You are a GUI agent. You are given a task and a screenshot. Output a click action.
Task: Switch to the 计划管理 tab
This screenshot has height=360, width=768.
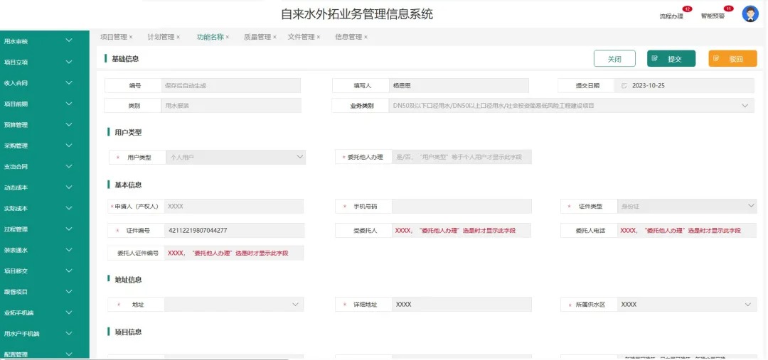161,37
